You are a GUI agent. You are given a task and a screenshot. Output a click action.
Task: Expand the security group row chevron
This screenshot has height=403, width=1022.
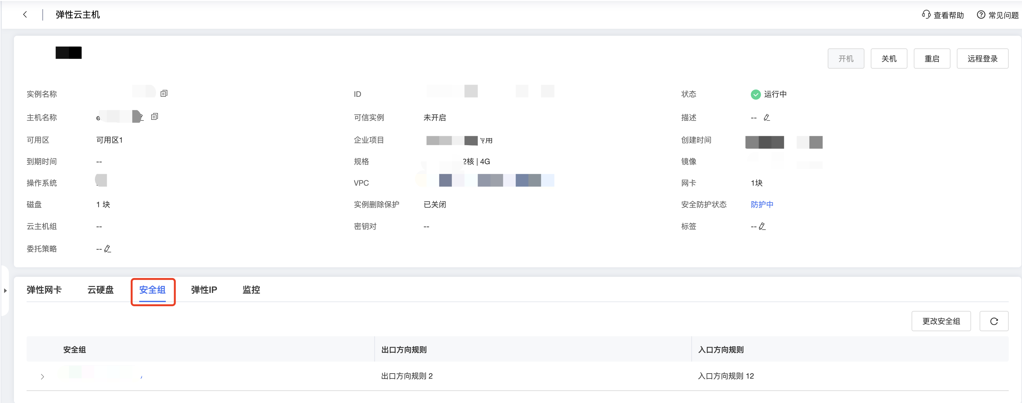point(42,376)
